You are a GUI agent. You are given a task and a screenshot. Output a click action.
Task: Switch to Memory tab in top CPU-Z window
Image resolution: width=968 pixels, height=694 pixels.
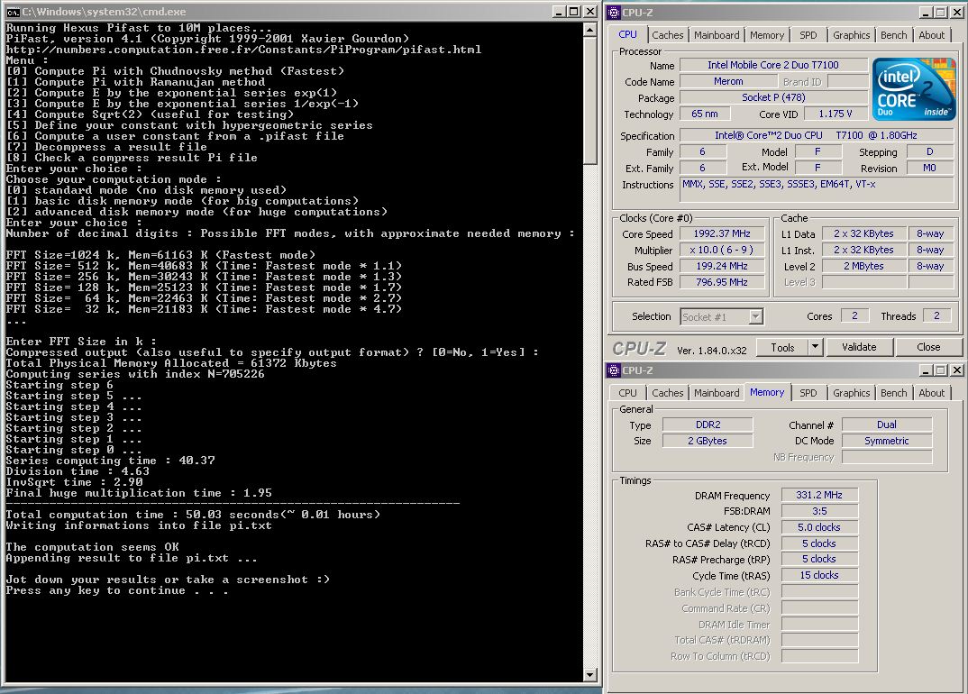767,35
